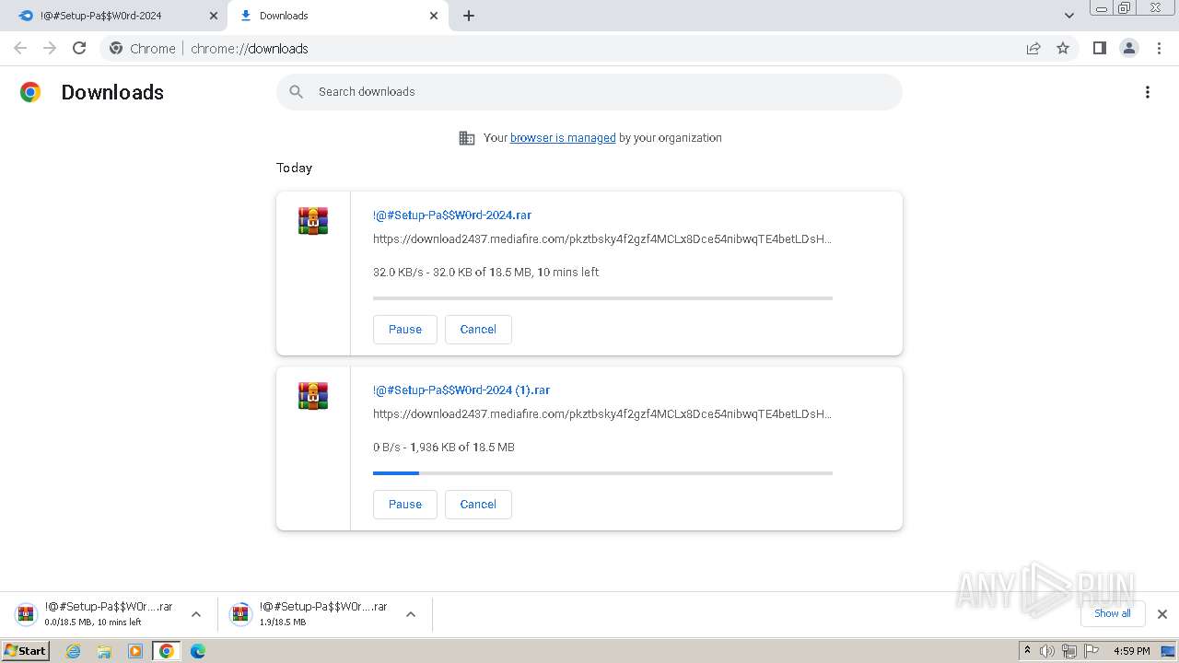The image size is (1179, 663).
Task: Expand options for first shelf download 0.0/18.5 MB
Action: [x=196, y=614]
